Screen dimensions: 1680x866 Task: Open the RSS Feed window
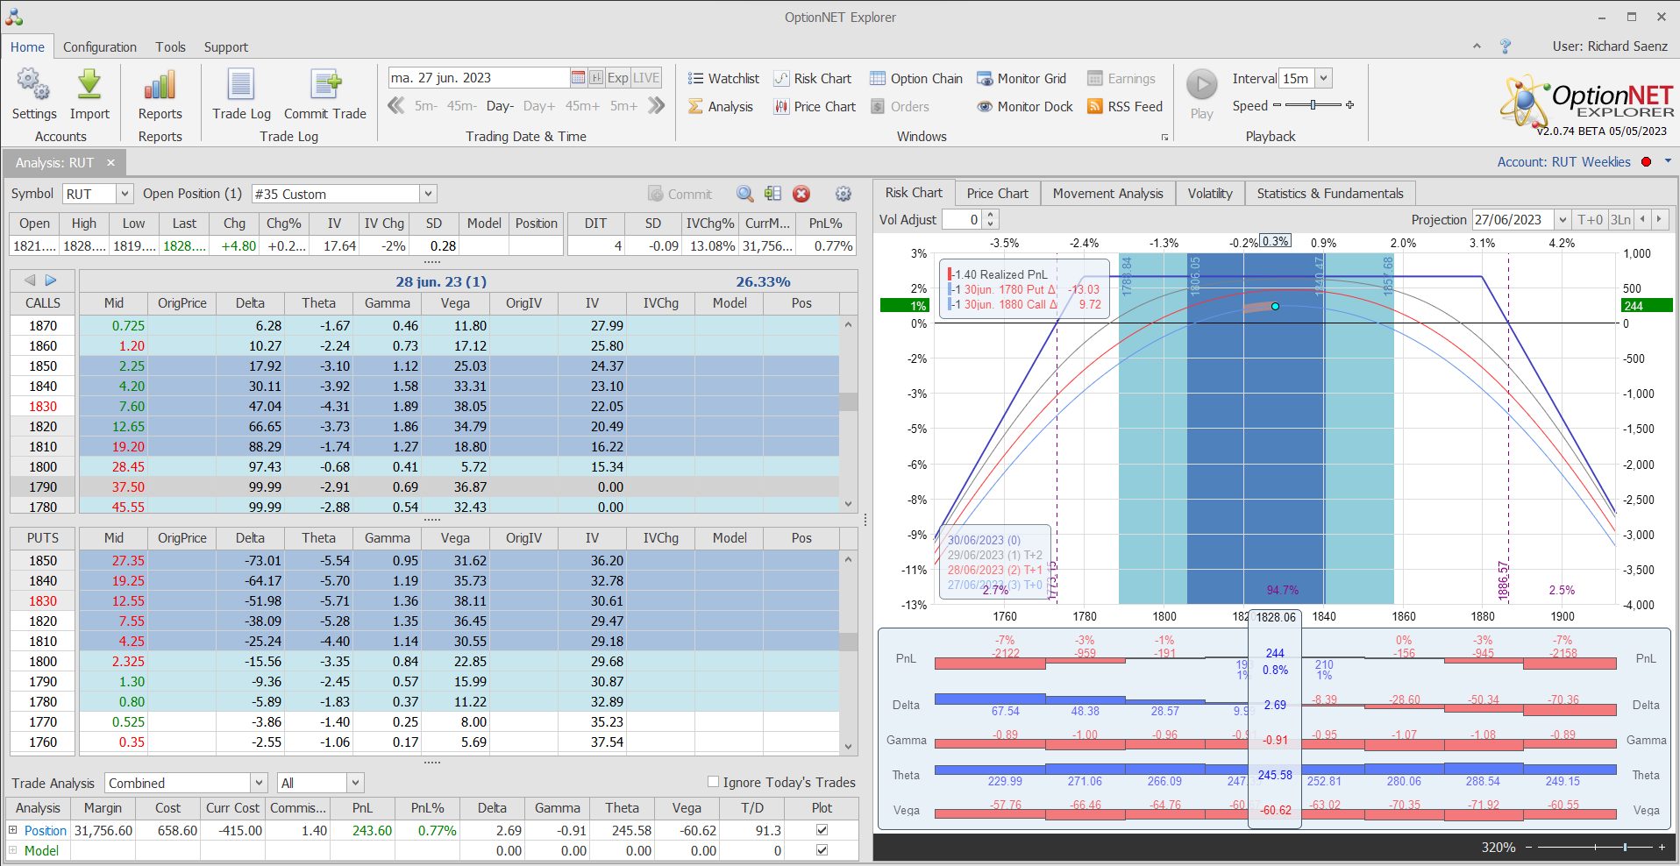[1125, 107]
